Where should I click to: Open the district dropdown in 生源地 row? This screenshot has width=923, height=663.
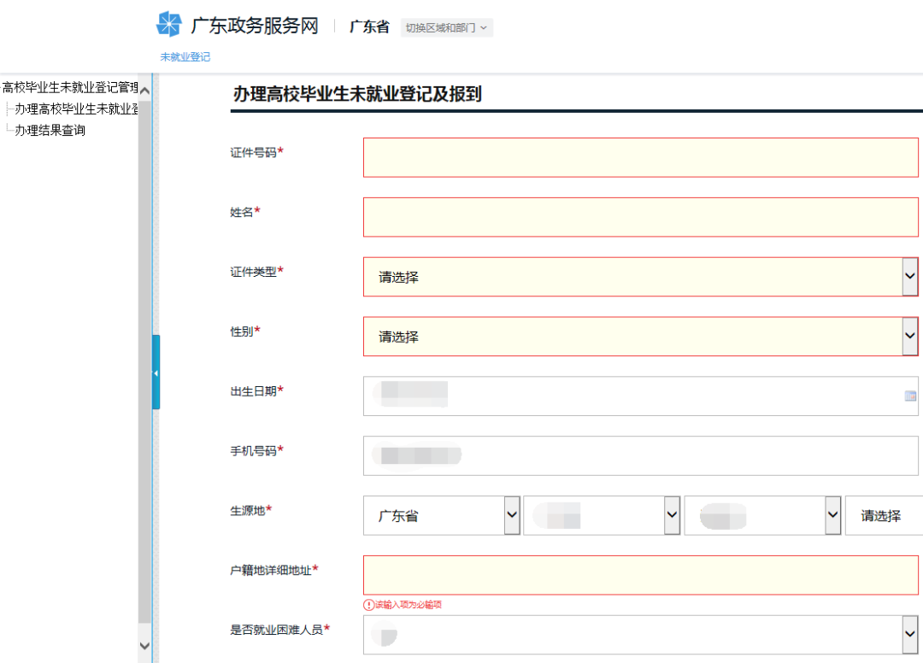763,516
